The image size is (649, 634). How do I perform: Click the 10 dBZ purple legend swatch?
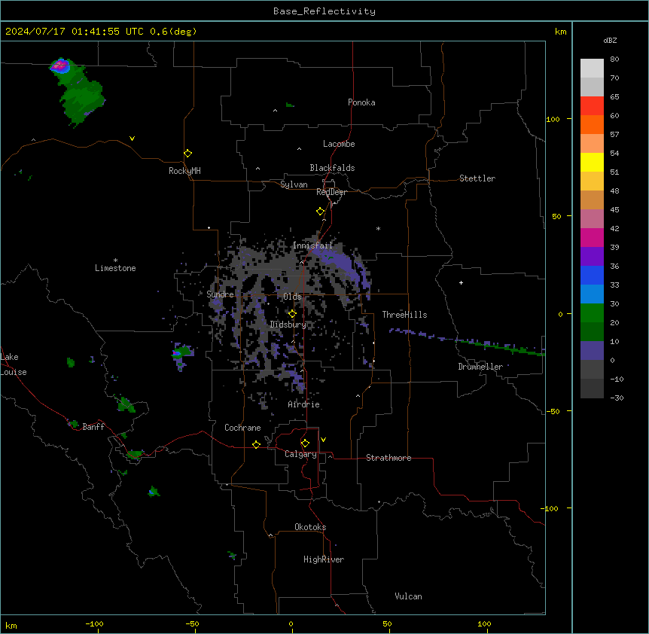[x=592, y=351]
